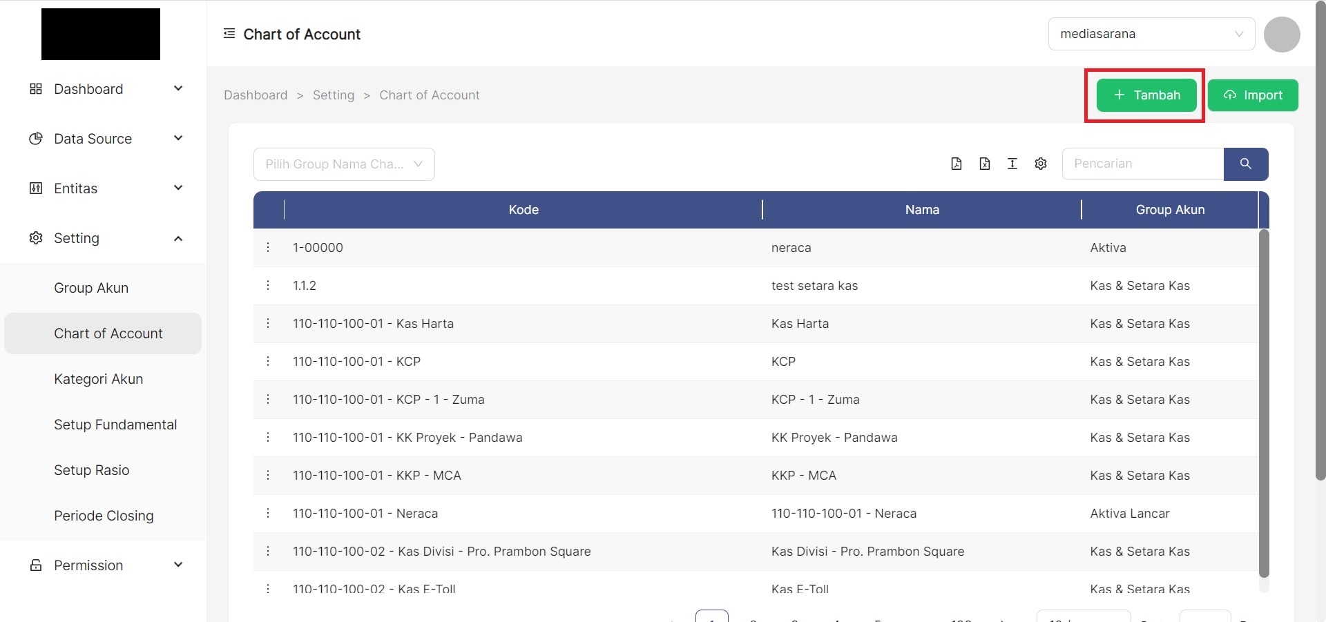The height and width of the screenshot is (622, 1326).
Task: Click the green Tambah button
Action: [x=1146, y=95]
